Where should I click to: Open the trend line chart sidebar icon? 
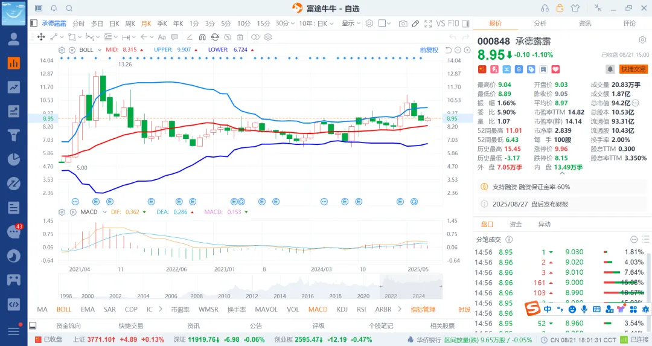[14, 87]
